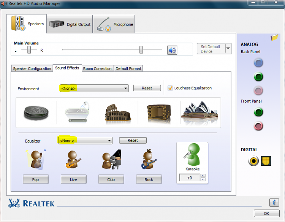Open the Environment dropdown list

click(94, 88)
